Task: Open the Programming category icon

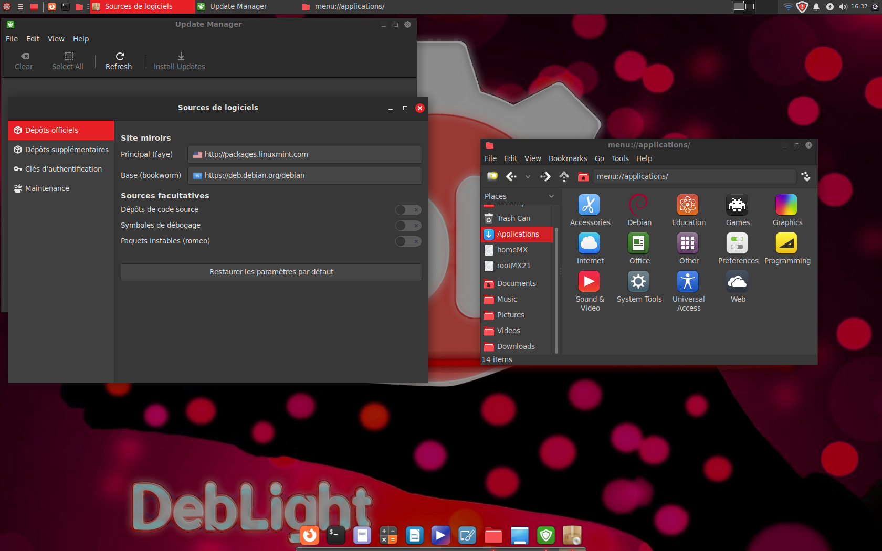Action: click(786, 243)
